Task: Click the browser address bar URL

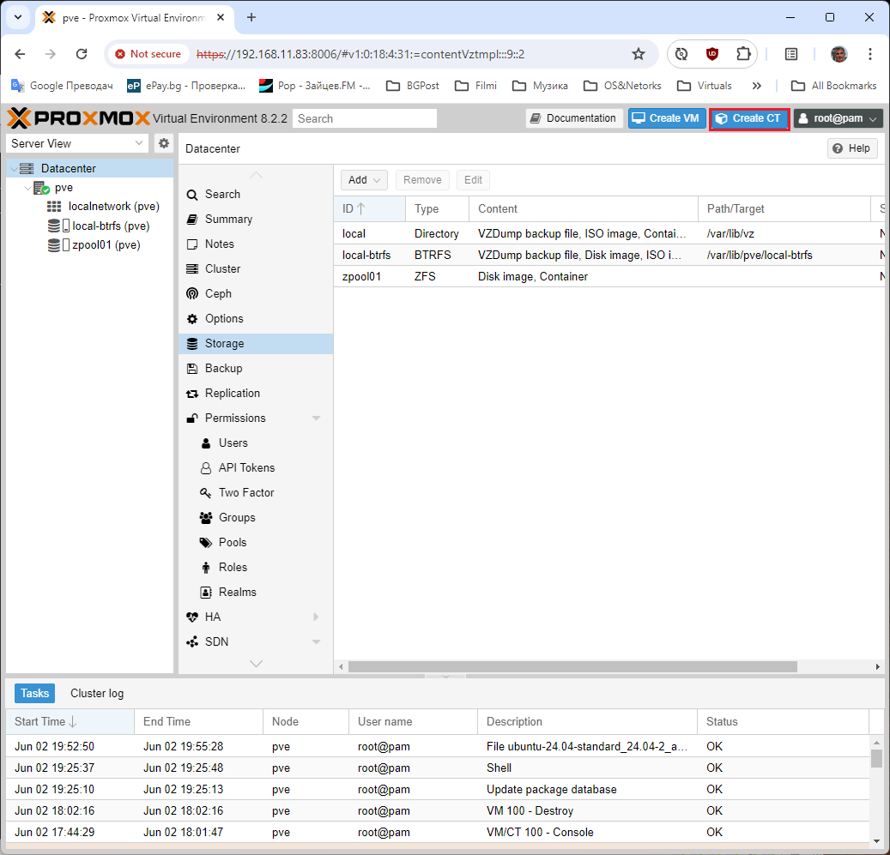Action: click(x=360, y=54)
